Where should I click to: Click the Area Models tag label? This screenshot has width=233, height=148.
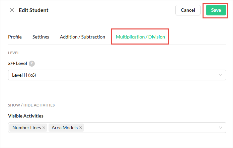[x=65, y=128]
